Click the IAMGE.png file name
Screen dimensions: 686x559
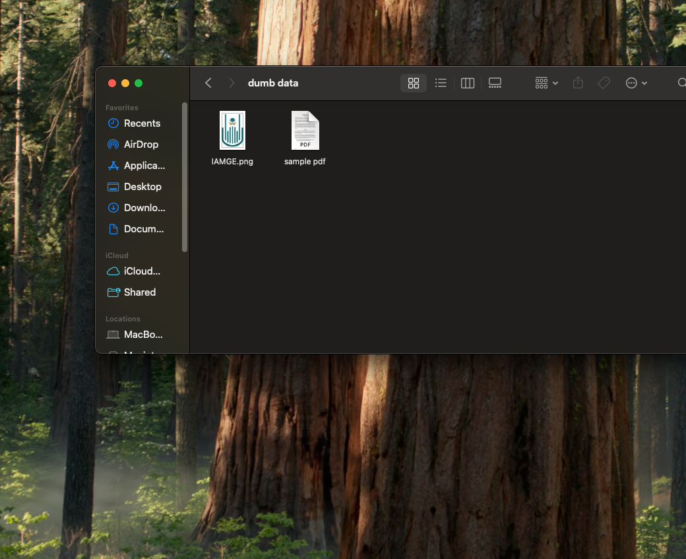pos(232,162)
